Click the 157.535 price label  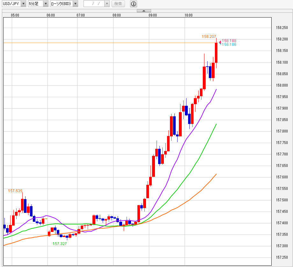coord(15,191)
